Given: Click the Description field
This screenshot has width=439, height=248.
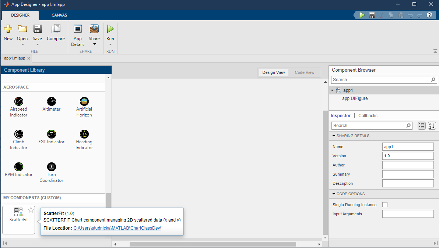Looking at the screenshot, I should click(x=408, y=183).
